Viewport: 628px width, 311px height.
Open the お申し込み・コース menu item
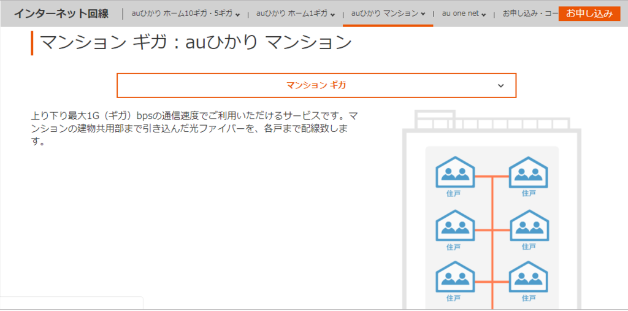pyautogui.click(x=530, y=14)
